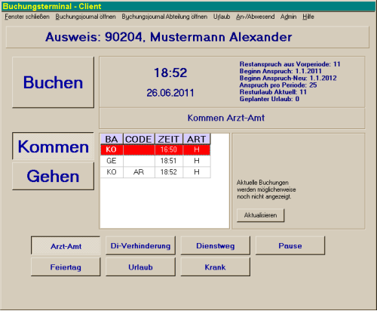
Task: Click the large Buchen button
Action: pos(54,82)
